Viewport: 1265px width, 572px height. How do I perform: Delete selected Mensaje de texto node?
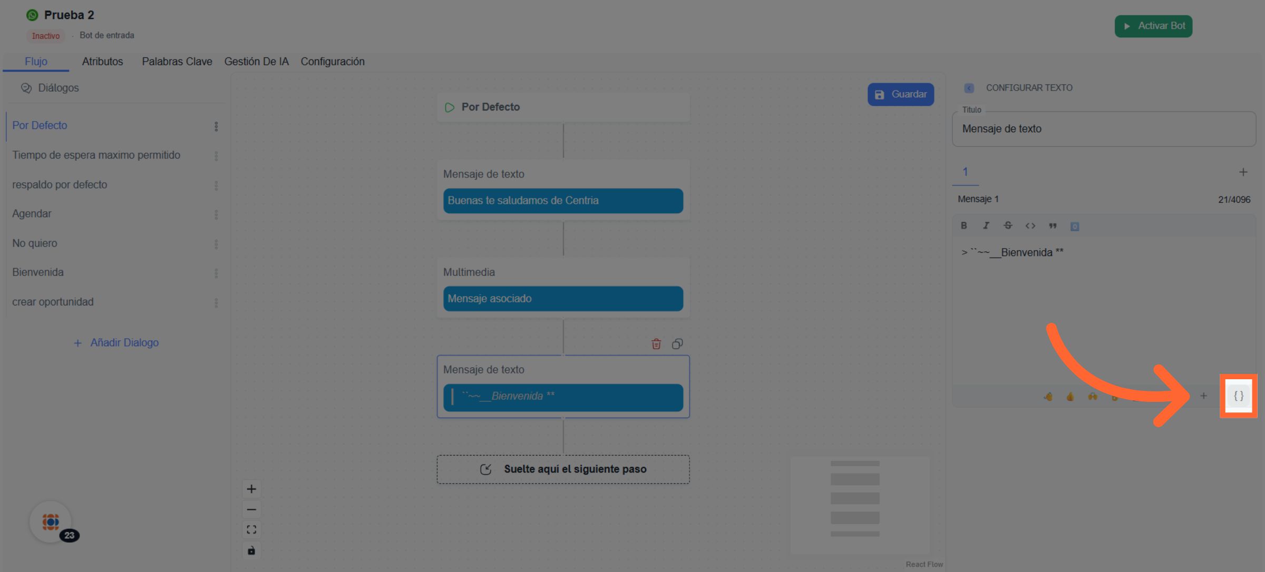[x=656, y=344]
